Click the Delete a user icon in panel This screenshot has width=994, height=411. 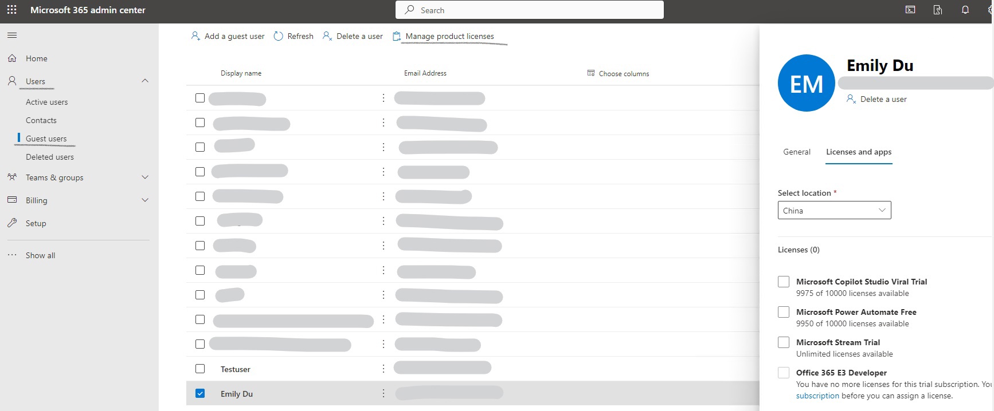point(851,99)
